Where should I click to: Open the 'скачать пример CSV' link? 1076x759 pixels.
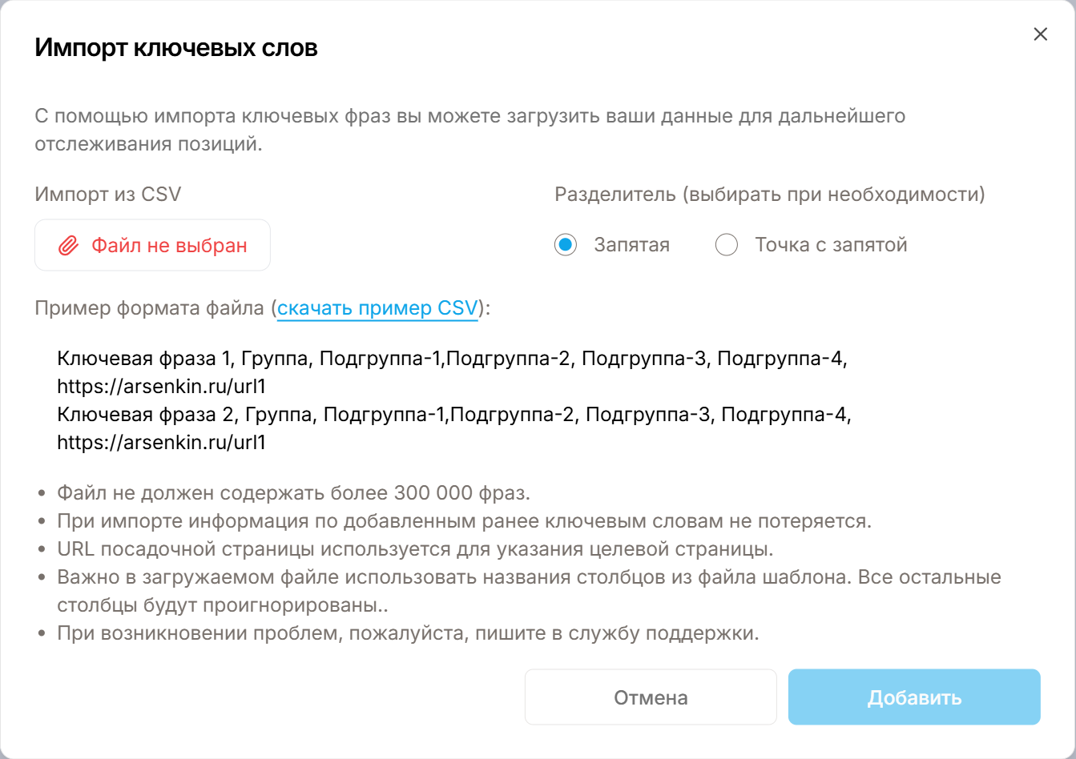coord(377,308)
